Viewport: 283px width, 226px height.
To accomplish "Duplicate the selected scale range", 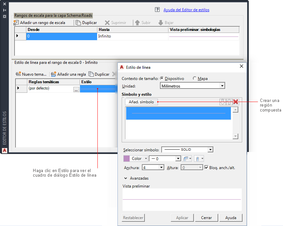I will [86, 23].
